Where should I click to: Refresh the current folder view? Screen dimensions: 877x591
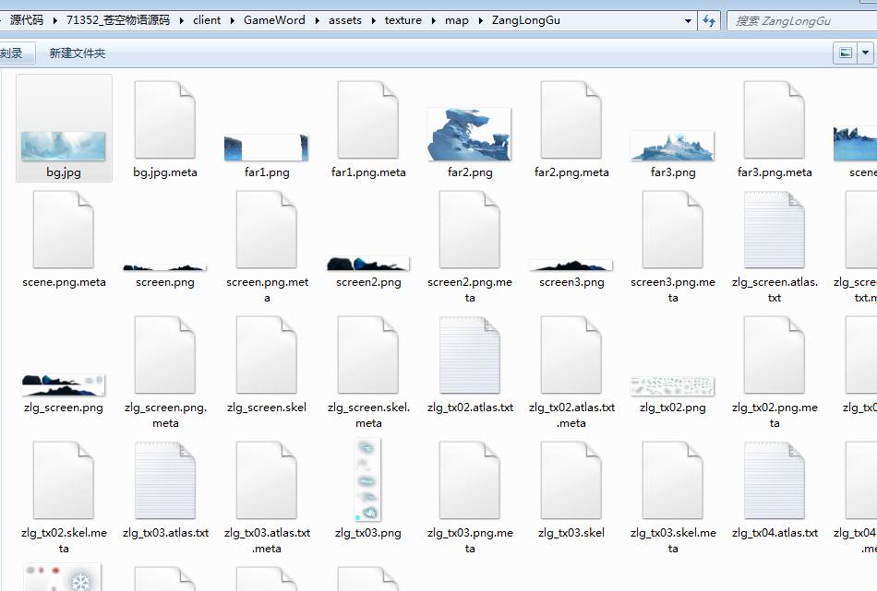click(x=709, y=20)
